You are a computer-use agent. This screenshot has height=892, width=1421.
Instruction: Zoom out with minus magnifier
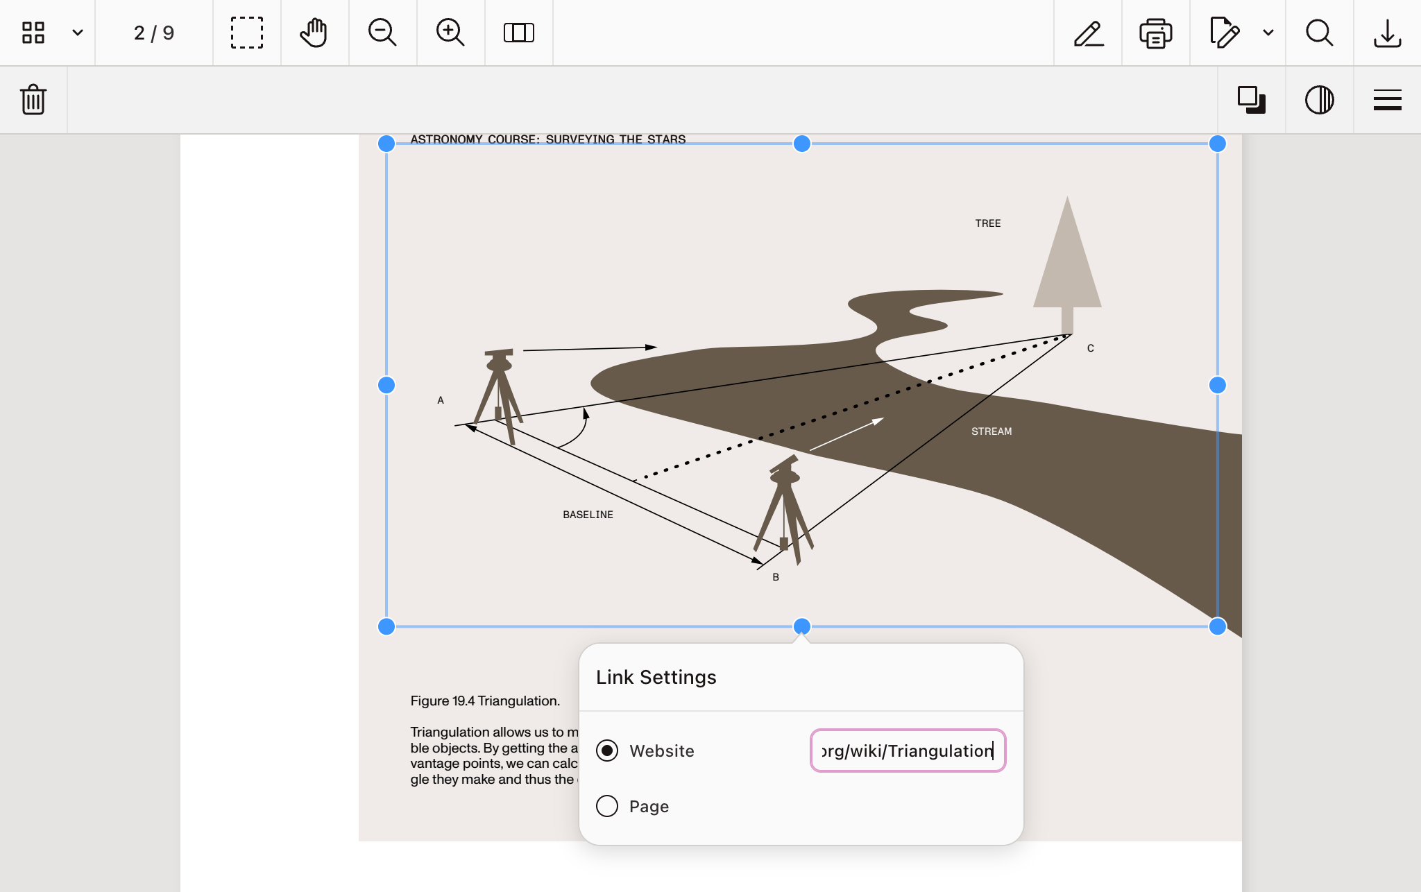382,33
